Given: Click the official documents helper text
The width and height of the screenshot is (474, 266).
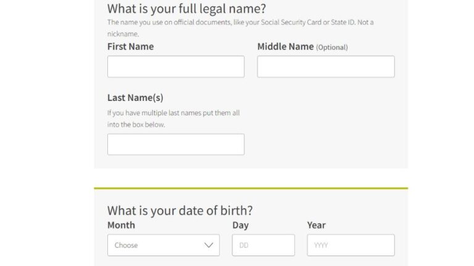Looking at the screenshot, I should (x=240, y=23).
